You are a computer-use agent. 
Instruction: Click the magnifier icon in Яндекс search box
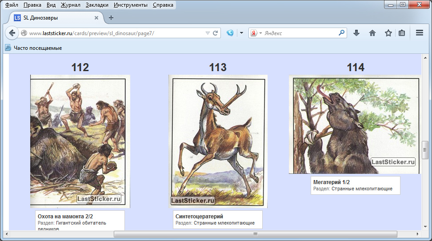pos(341,33)
